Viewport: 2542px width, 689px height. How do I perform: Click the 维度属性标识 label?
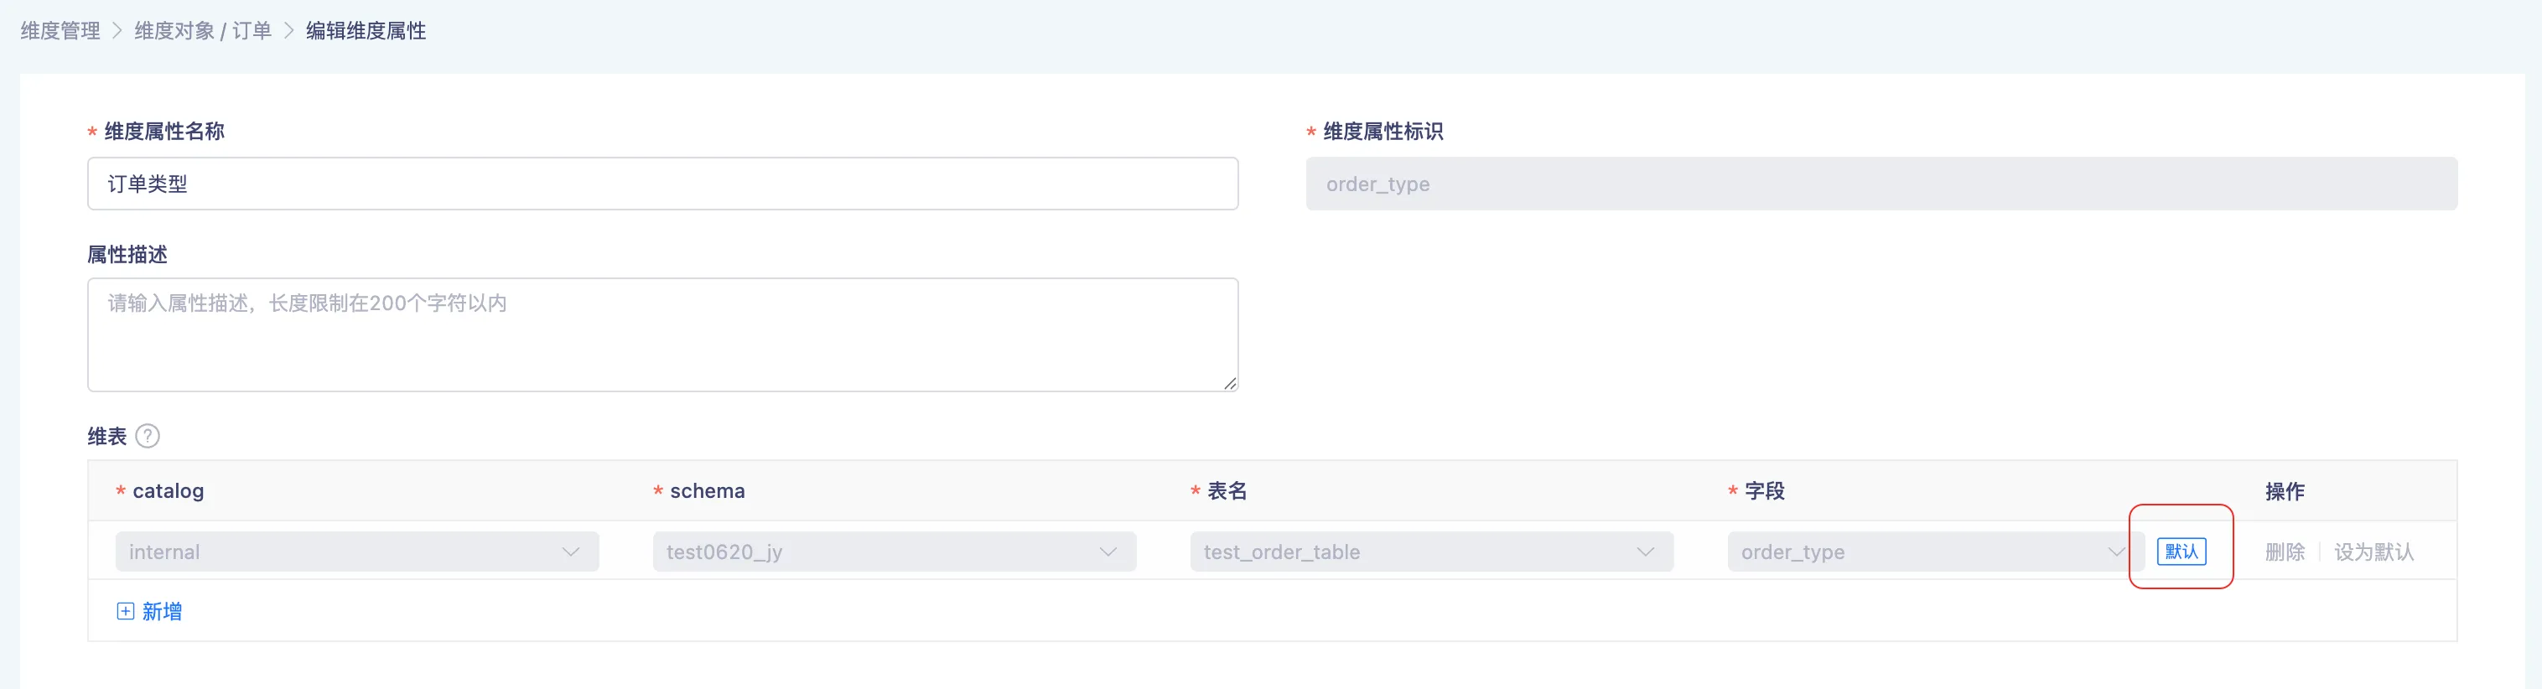pyautogui.click(x=1383, y=132)
